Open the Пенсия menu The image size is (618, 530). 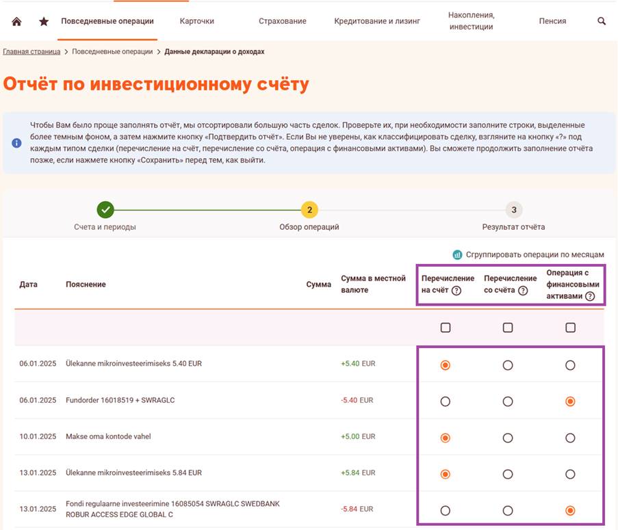click(x=552, y=21)
